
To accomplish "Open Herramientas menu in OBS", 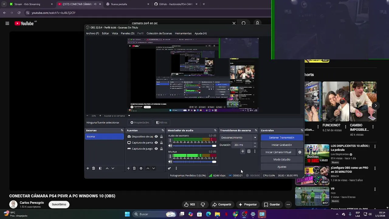I will [x=183, y=33].
